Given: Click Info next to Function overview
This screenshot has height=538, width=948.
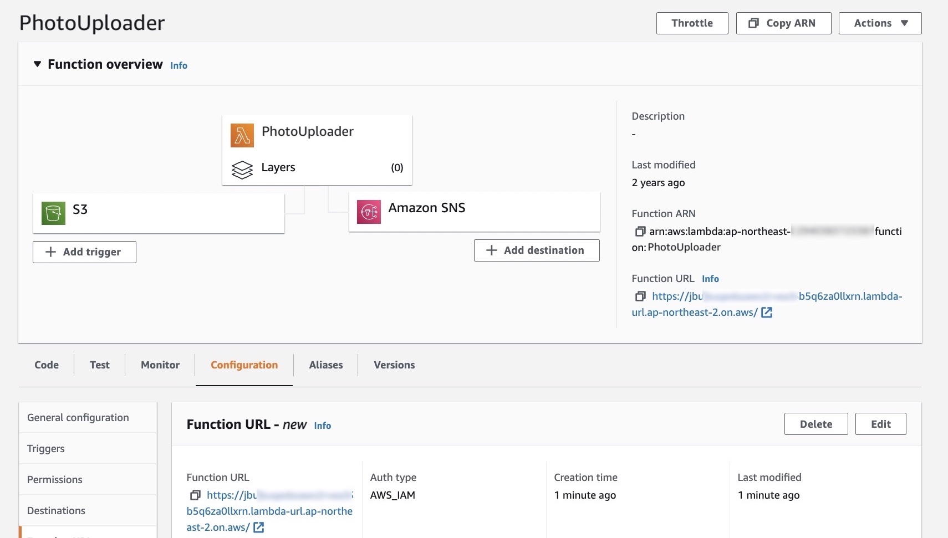Looking at the screenshot, I should click(x=179, y=65).
